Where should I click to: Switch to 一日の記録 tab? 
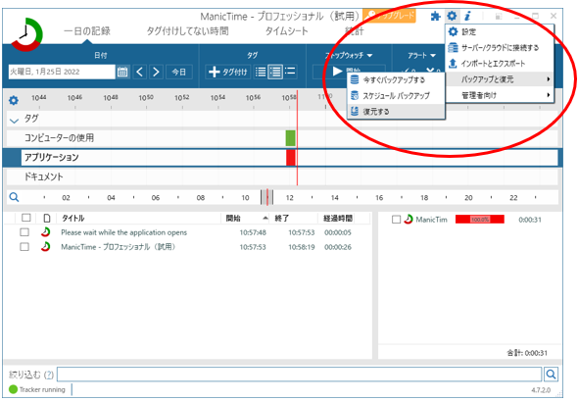tap(87, 31)
